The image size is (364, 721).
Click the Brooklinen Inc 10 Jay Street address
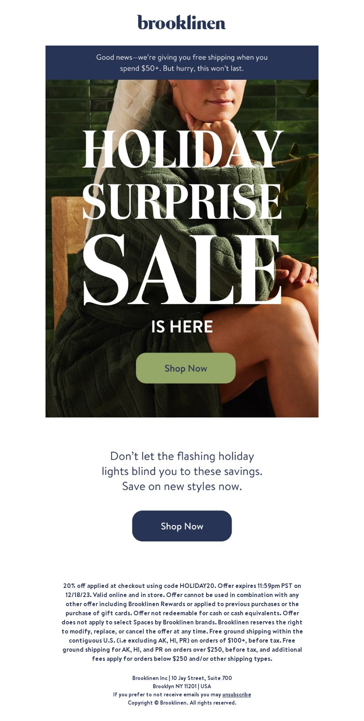pos(182,678)
